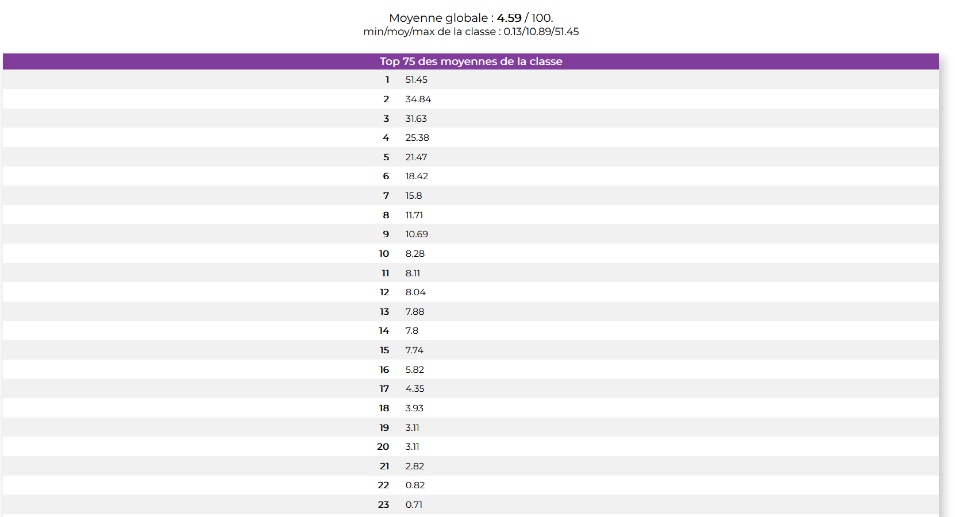Click the purple 'Top 75 des moyennes' header
This screenshot has width=955, height=517.
tap(471, 61)
